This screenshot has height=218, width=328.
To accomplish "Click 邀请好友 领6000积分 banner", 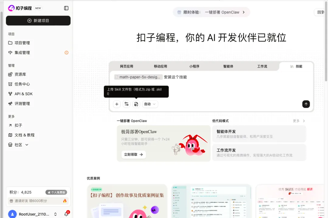I will [38, 201].
